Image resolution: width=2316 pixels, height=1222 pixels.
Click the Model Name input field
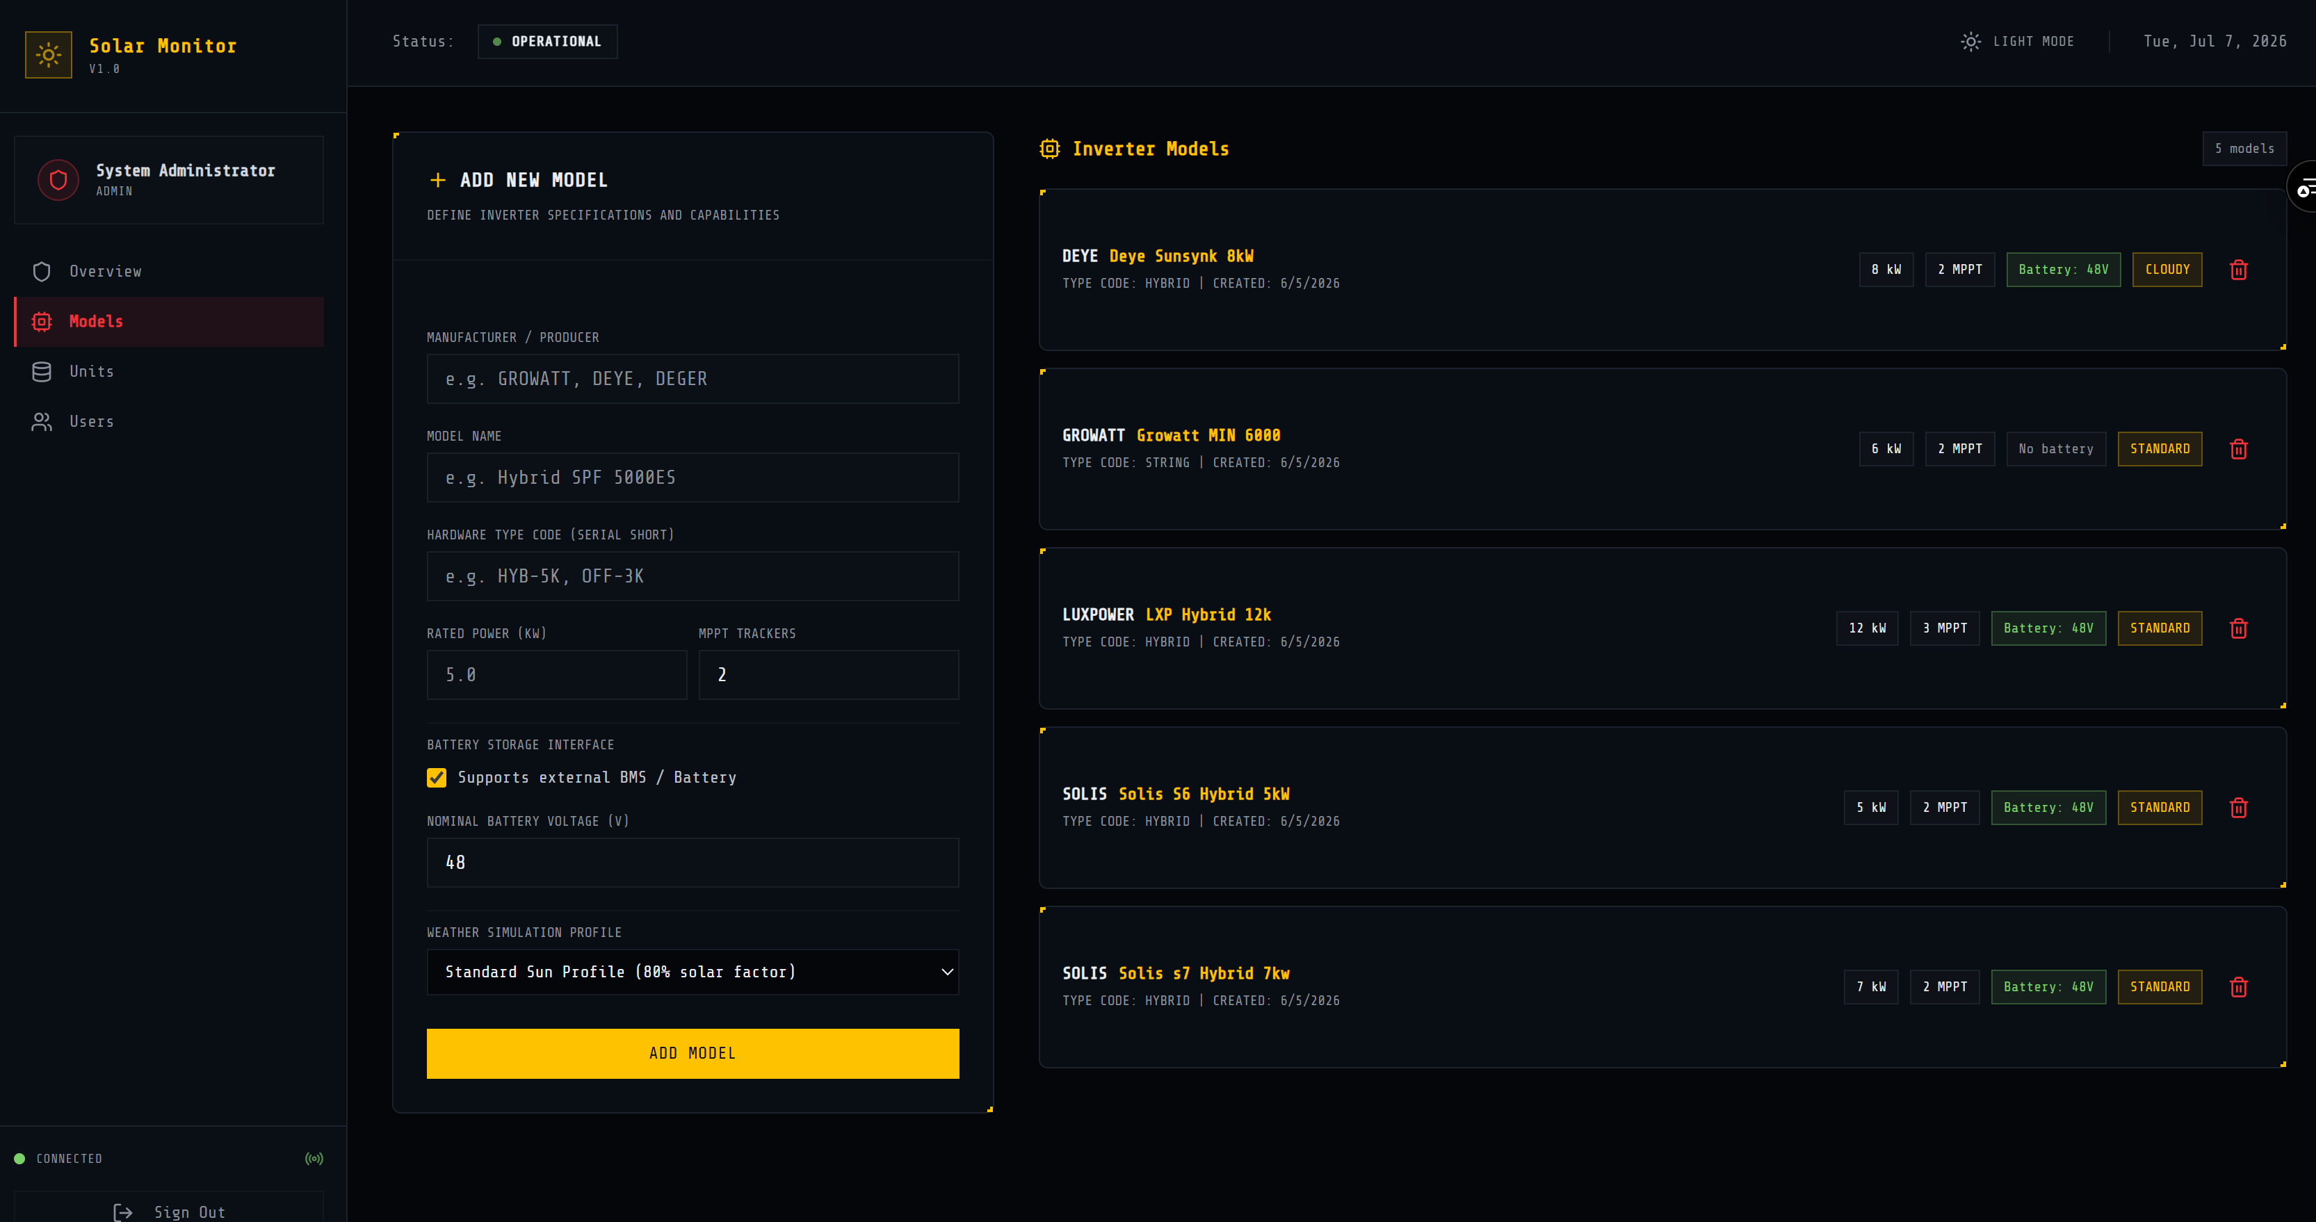[693, 478]
